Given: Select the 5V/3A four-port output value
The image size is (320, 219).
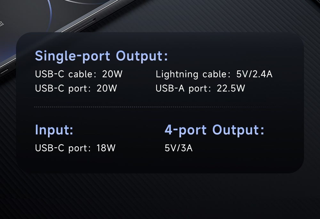Looking at the screenshot, I should pos(179,148).
